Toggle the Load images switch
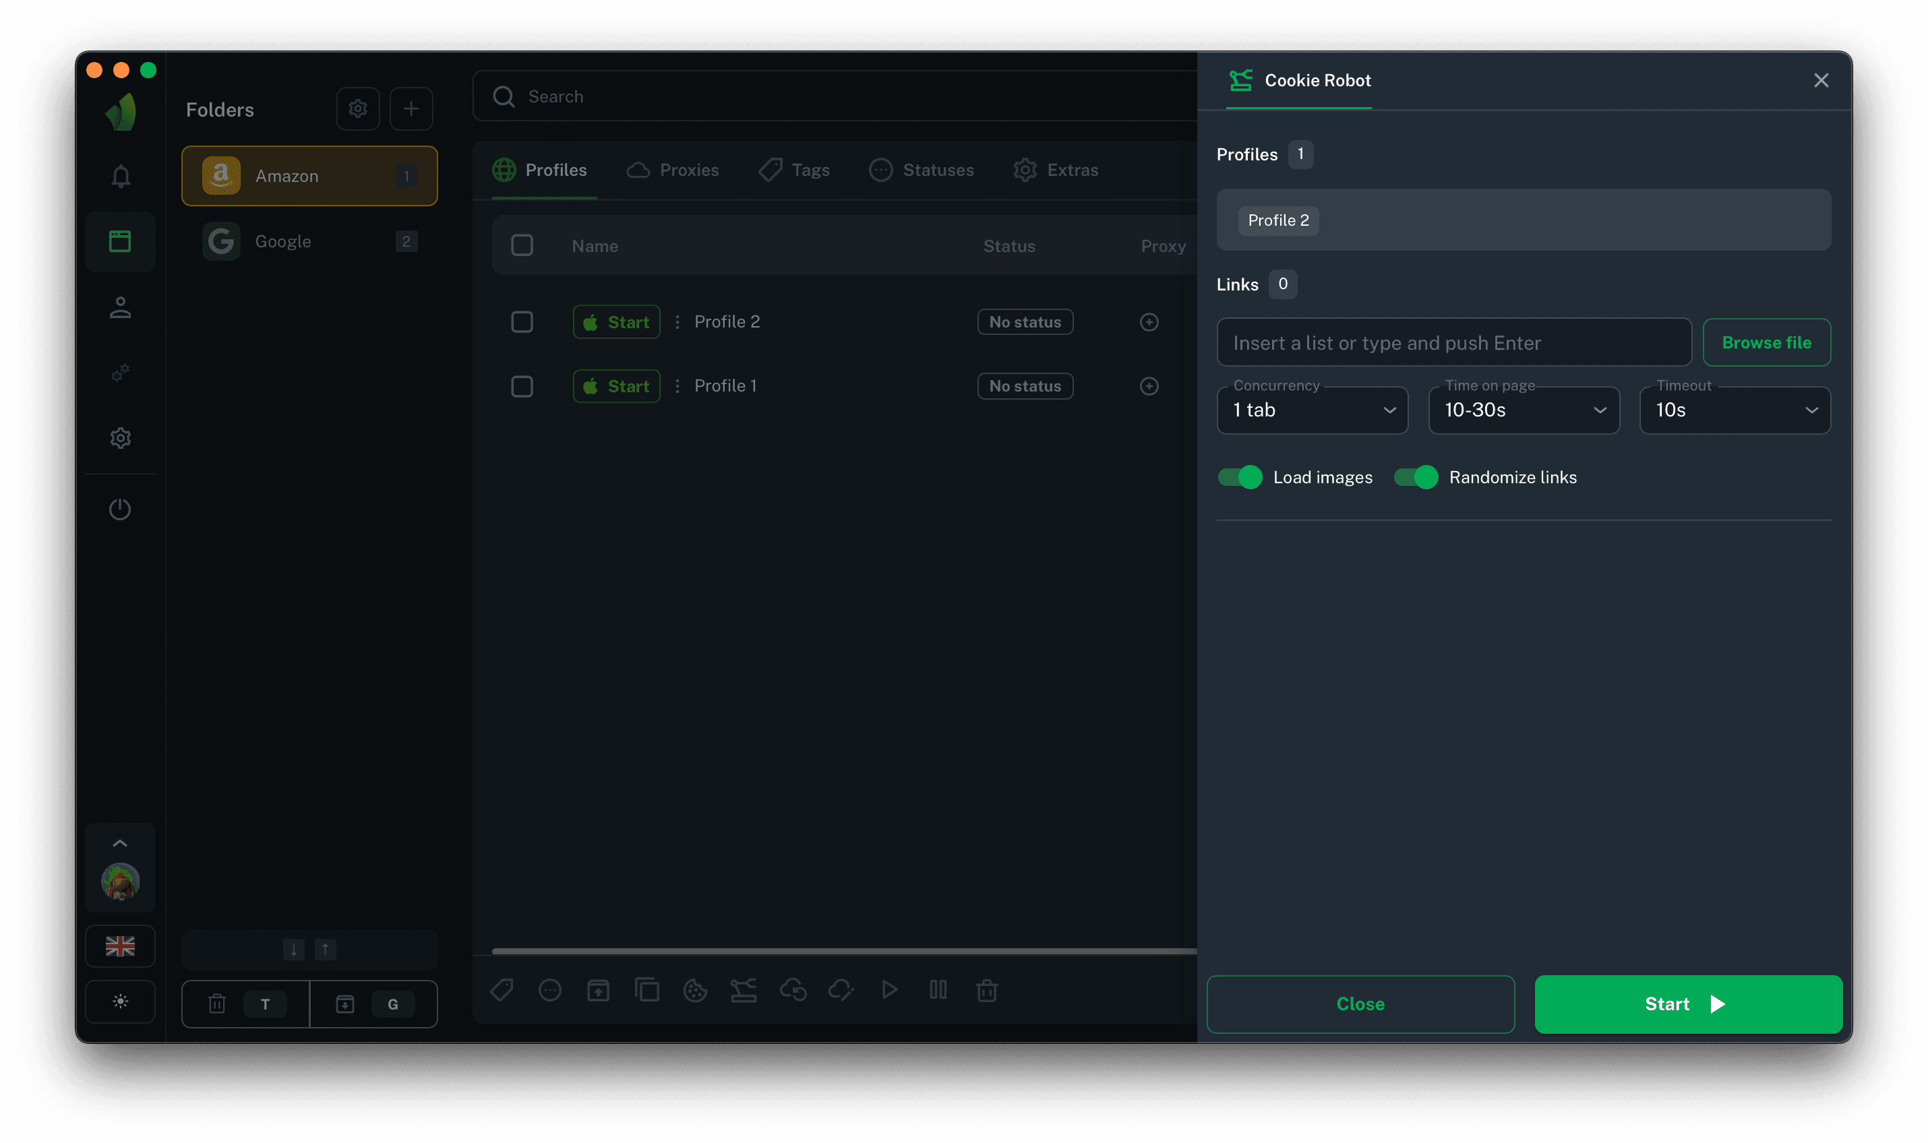This screenshot has width=1928, height=1143. [1239, 478]
